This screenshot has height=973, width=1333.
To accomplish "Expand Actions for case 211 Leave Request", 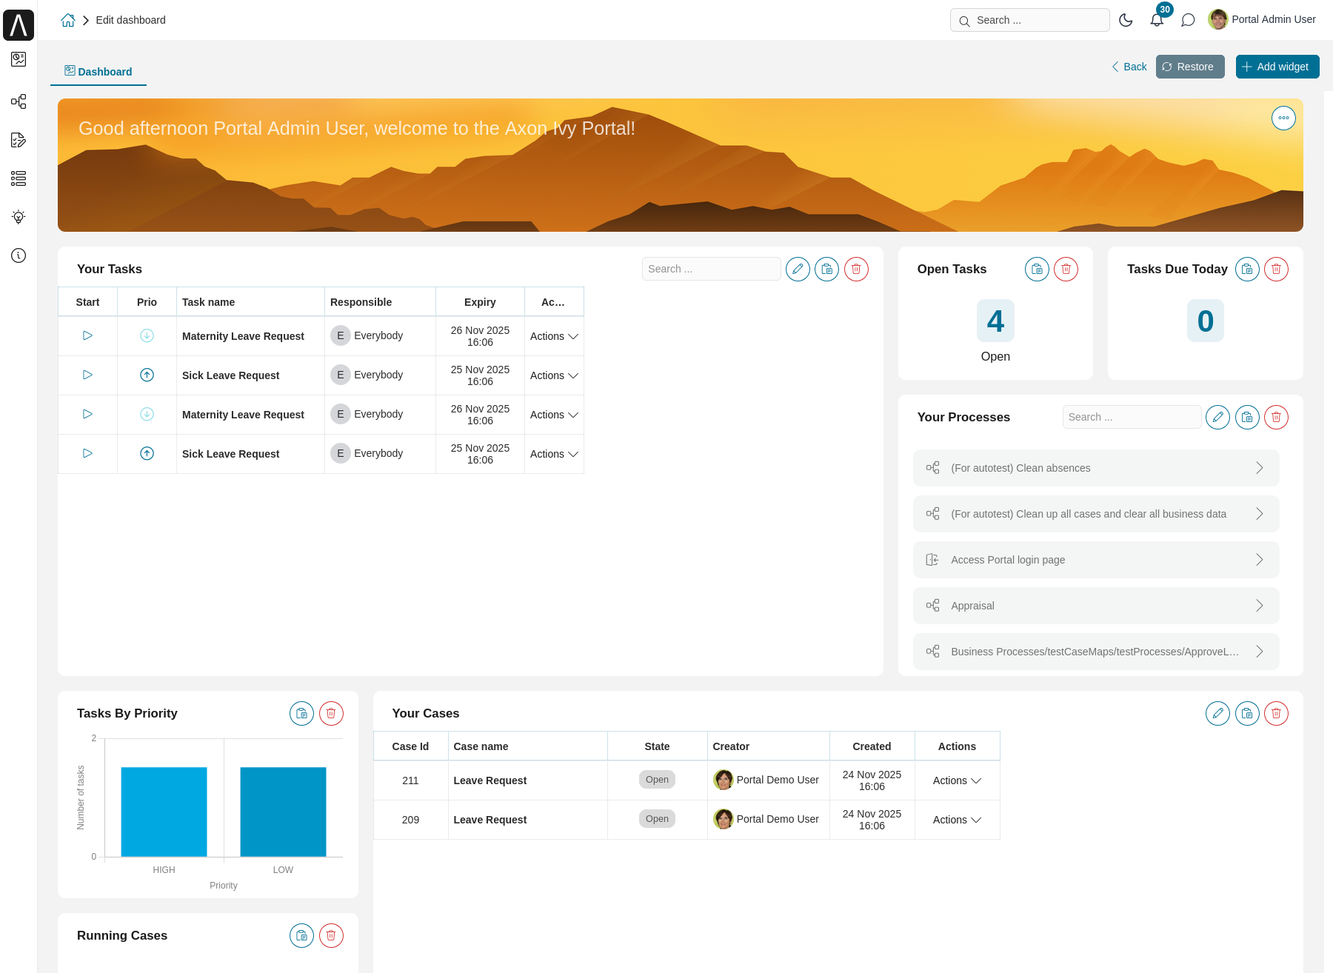I will (x=957, y=780).
